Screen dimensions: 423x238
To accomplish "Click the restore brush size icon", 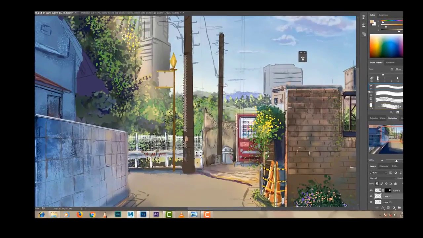I will pyautogui.click(x=392, y=69).
